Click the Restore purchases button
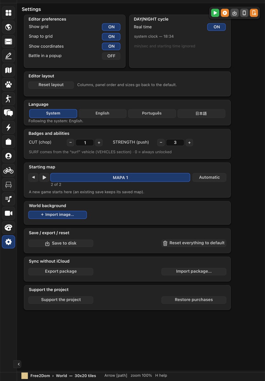 194,300
